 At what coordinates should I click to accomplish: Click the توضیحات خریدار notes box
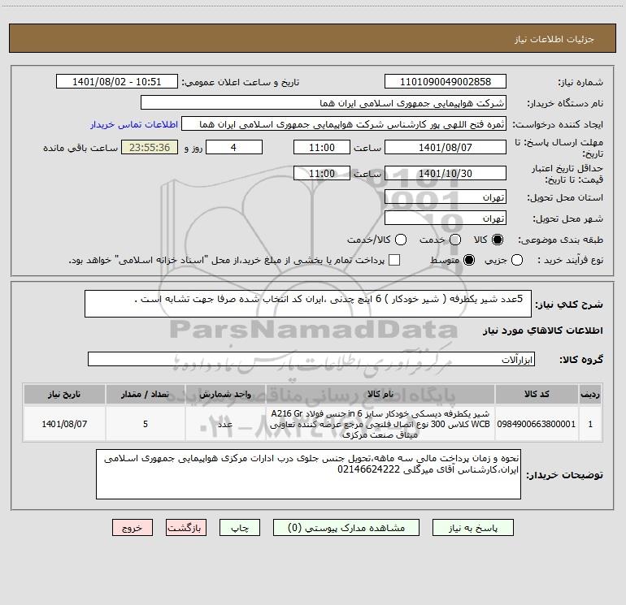click(308, 474)
